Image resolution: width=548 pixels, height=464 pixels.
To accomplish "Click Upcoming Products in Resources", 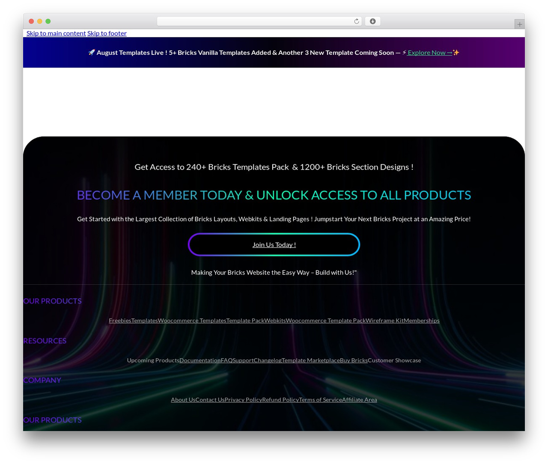I will pyautogui.click(x=153, y=360).
